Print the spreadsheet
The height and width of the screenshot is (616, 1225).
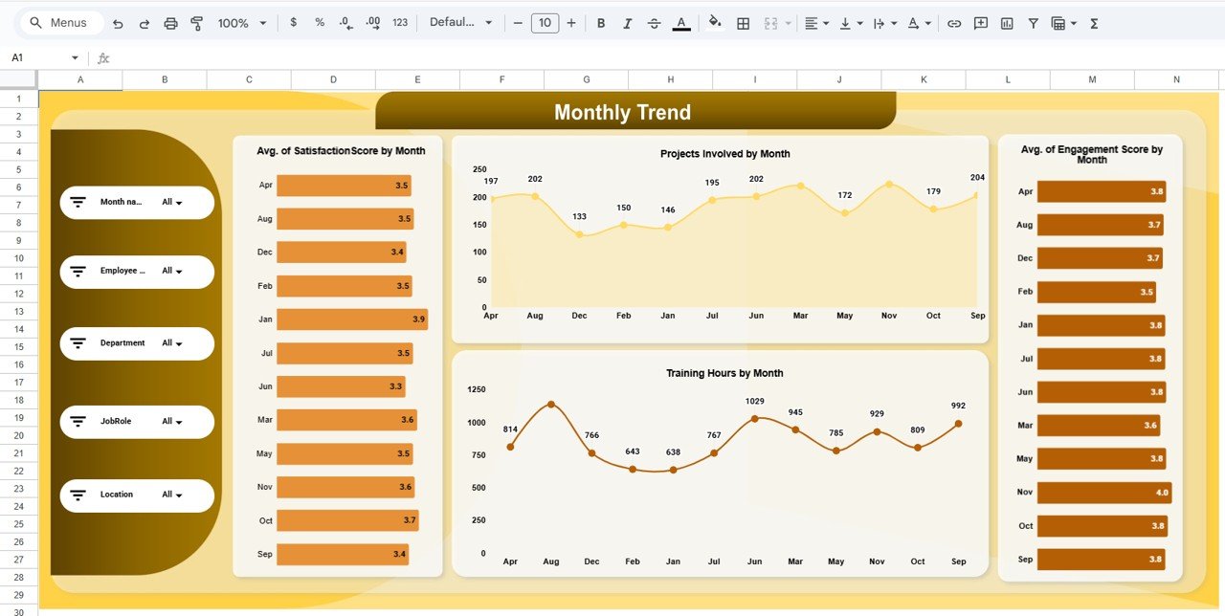(x=170, y=22)
